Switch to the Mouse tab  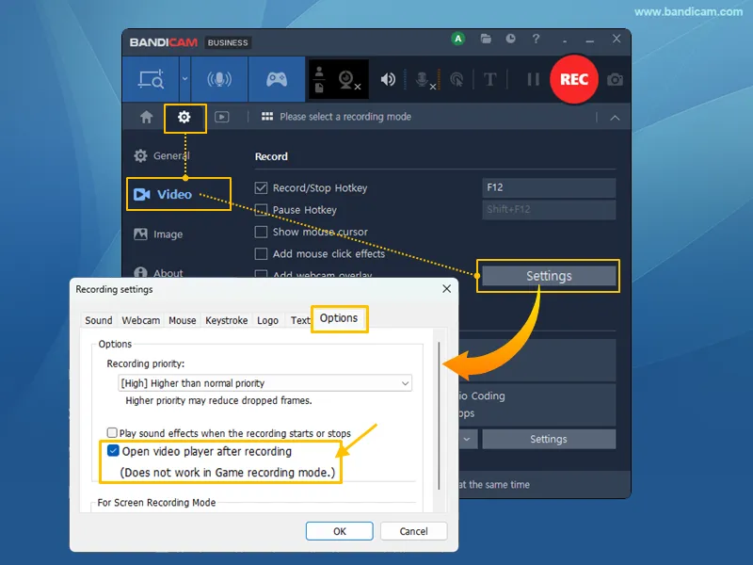pos(183,320)
